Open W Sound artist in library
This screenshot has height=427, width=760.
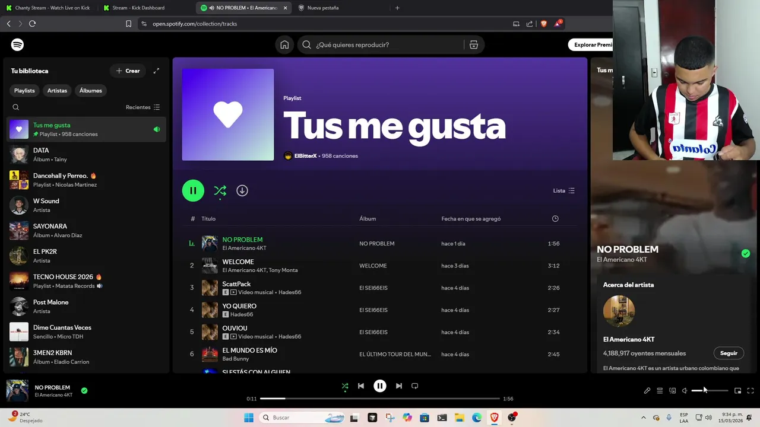pos(87,205)
